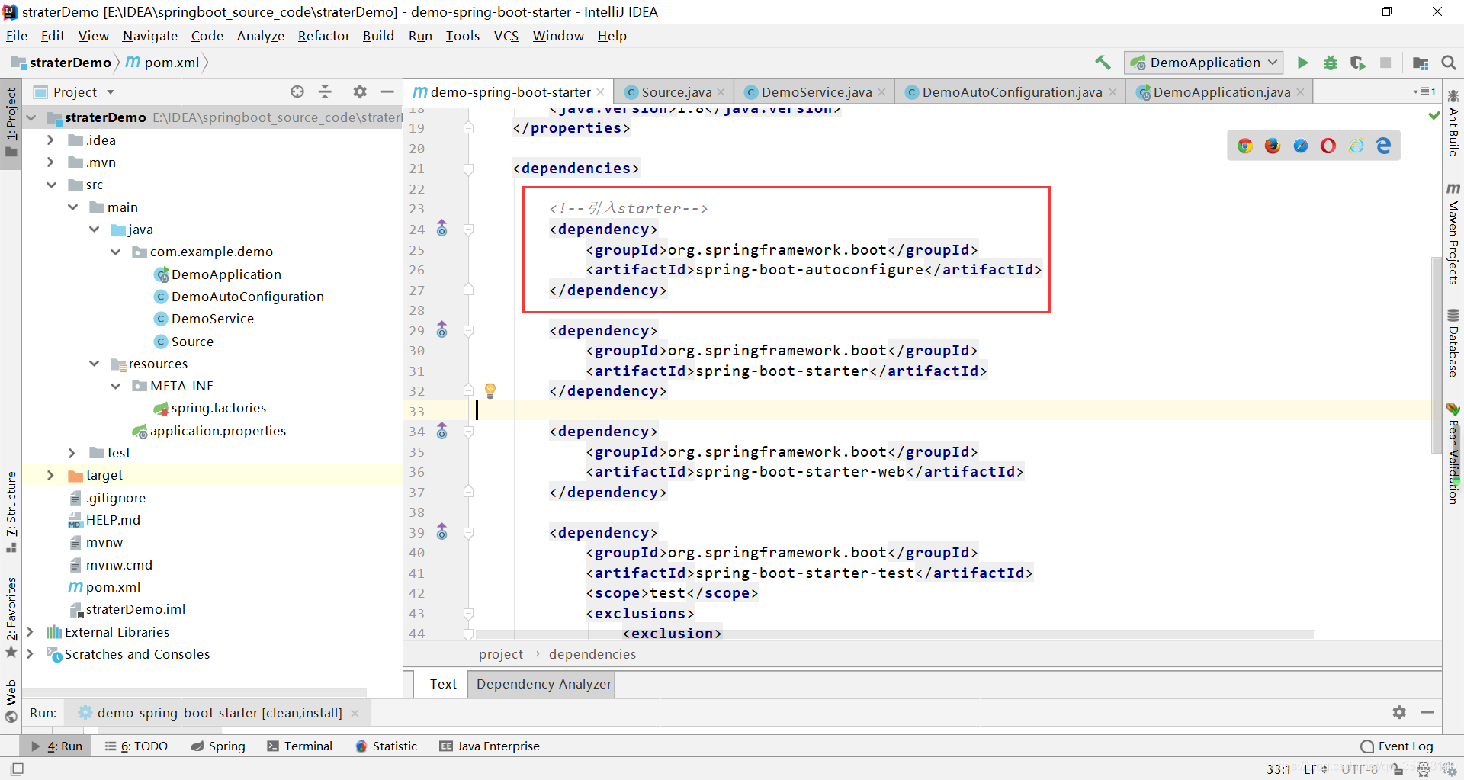The image size is (1464, 780).
Task: Open DemoApplication run configuration dropdown
Action: point(1204,63)
